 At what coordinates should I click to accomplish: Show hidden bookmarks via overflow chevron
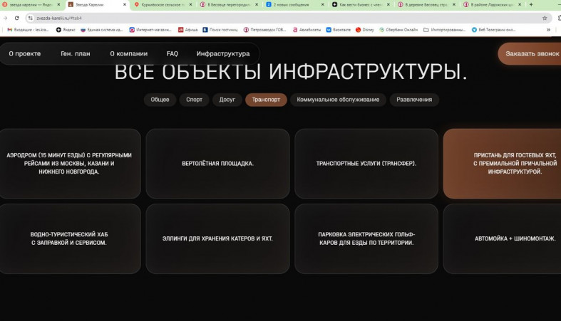[x=557, y=30]
